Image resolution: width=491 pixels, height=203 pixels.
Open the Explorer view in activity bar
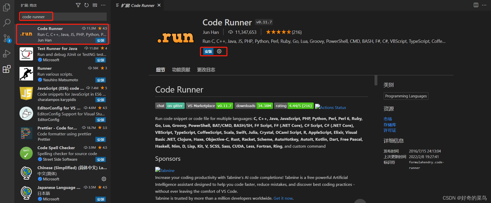click(7, 7)
